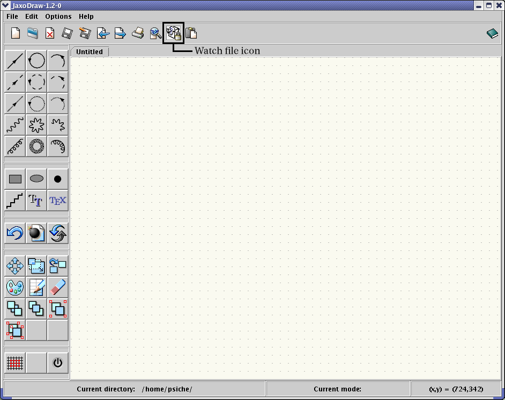
Task: Open the Help menu
Action: [x=86, y=17]
